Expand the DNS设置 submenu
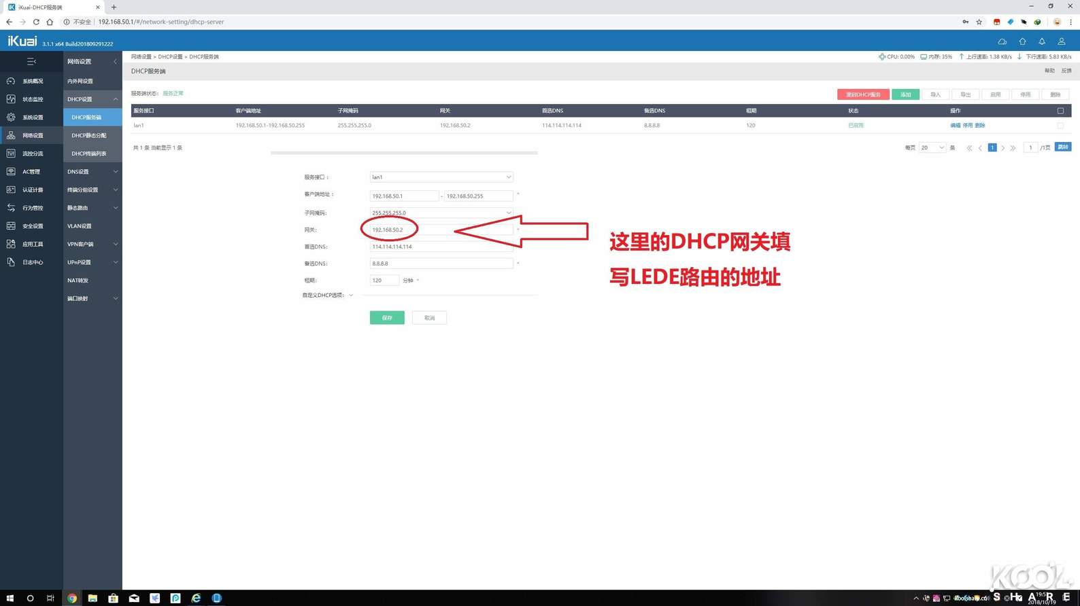This screenshot has height=606, width=1080. tap(115, 171)
